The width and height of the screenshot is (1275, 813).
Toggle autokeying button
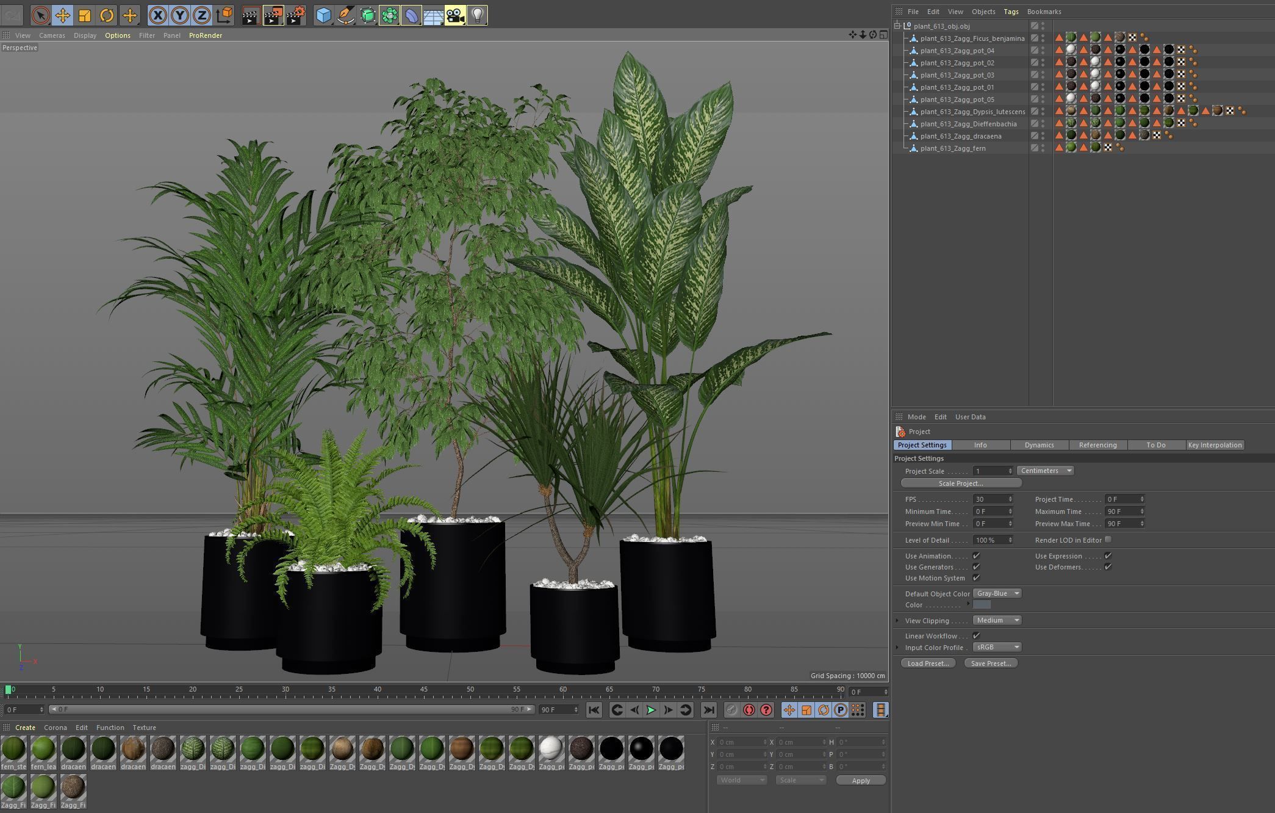tap(749, 710)
